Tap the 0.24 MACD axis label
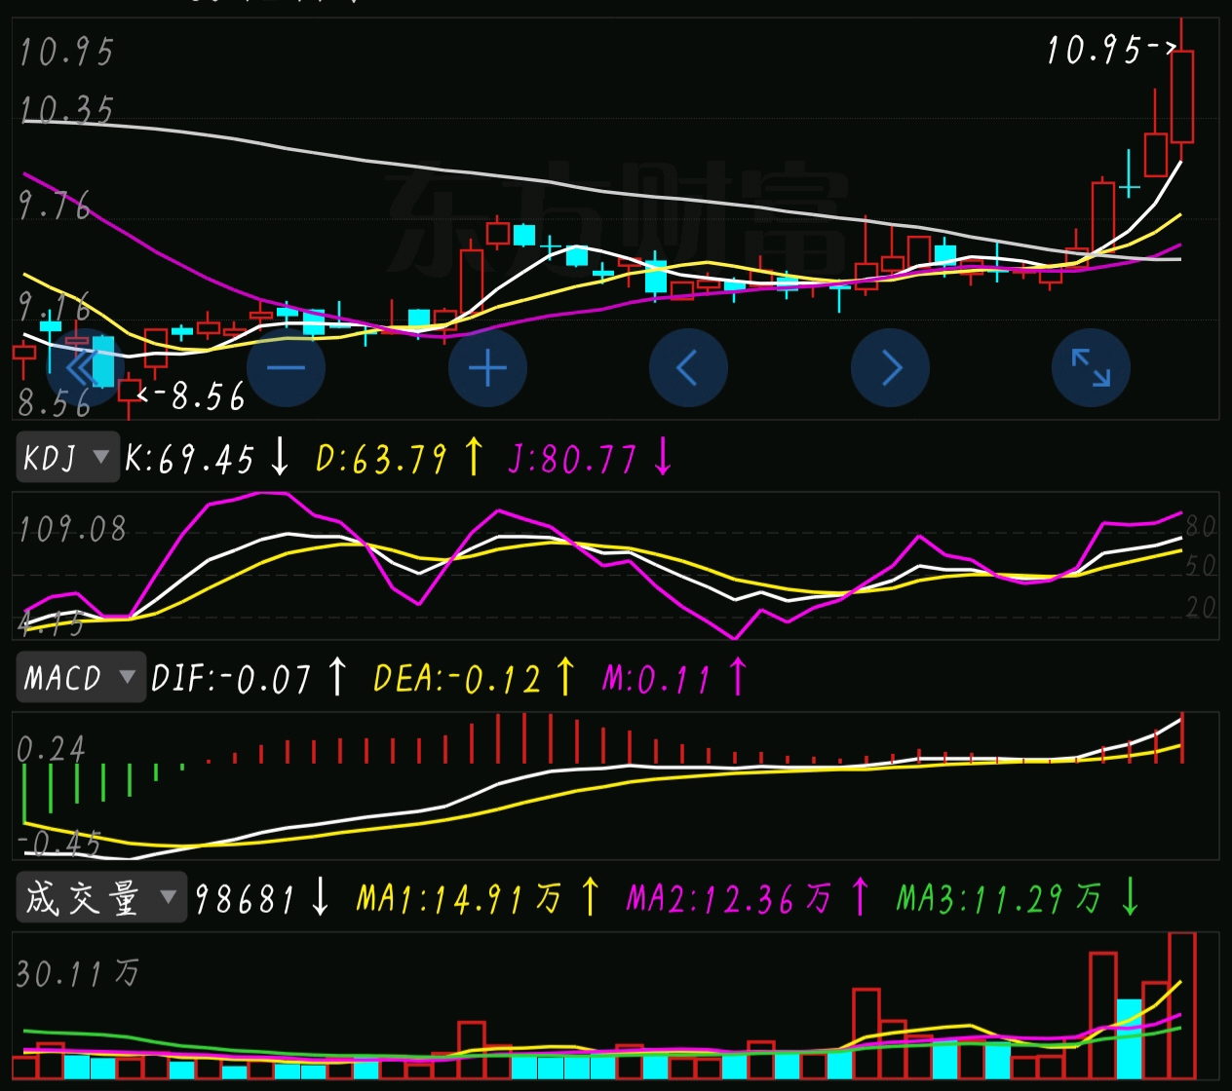This screenshot has height=1091, width=1232. [52, 748]
